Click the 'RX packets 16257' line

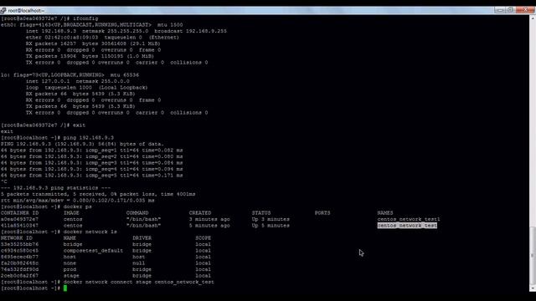coord(93,43)
